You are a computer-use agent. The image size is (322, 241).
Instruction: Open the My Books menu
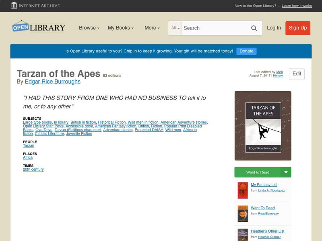click(x=121, y=28)
